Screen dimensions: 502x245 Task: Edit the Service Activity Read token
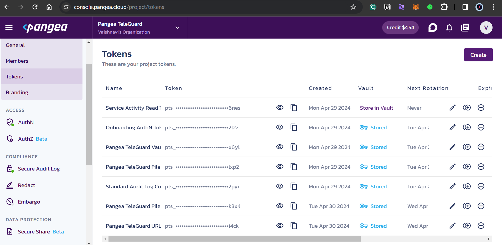coord(452,108)
